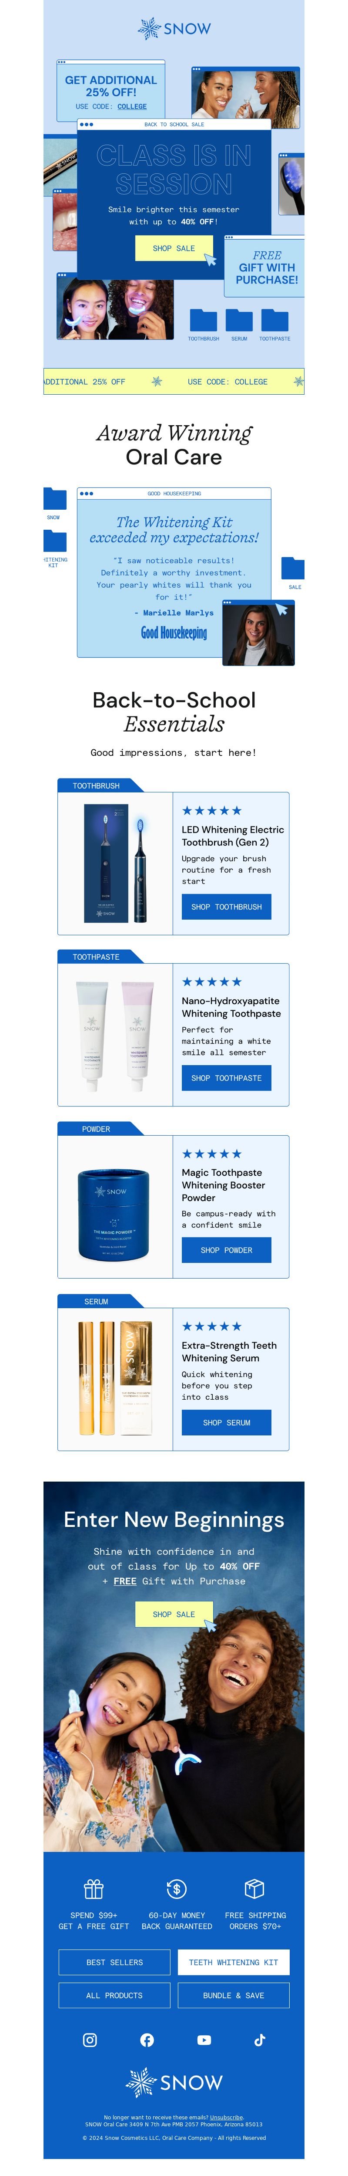The height and width of the screenshot is (2176, 348).
Task: Click the SNOW logo at top
Action: [174, 29]
